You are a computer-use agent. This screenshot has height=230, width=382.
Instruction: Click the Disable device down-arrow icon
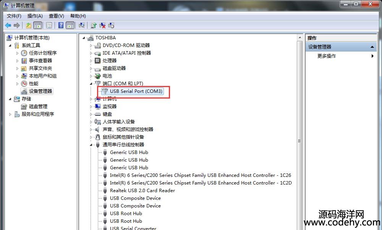click(x=111, y=25)
